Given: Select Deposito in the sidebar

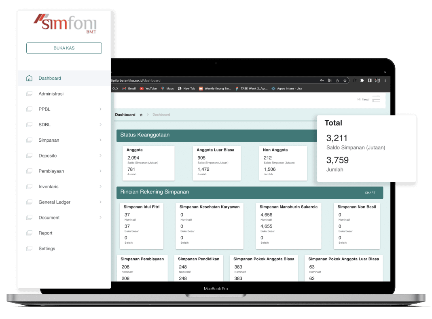Looking at the screenshot, I should click(x=48, y=156).
